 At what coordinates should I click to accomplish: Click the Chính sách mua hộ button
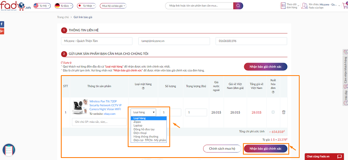(x=222, y=149)
